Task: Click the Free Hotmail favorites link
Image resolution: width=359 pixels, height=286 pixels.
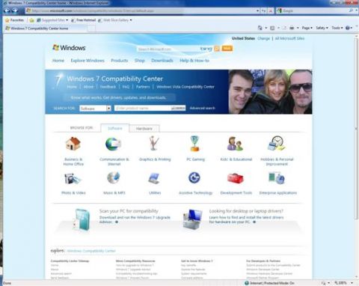Action: click(84, 20)
